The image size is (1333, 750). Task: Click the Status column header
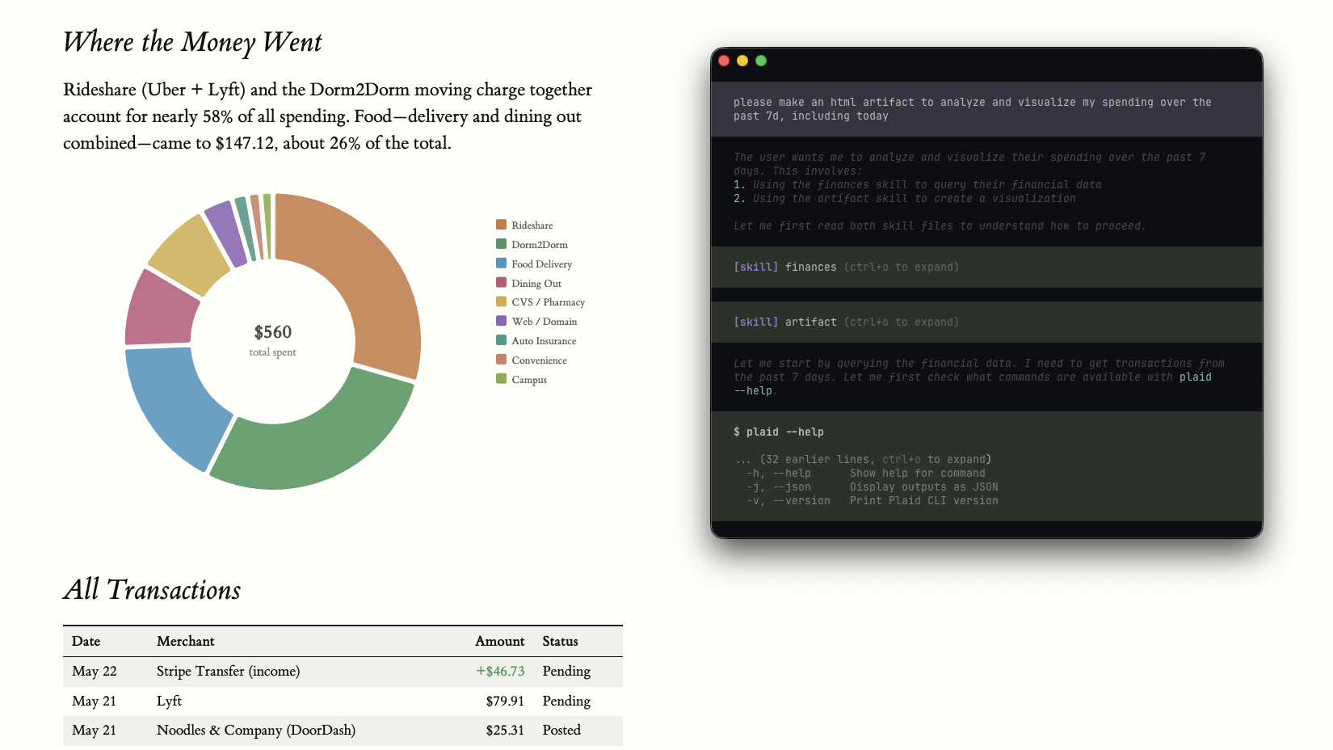561,641
